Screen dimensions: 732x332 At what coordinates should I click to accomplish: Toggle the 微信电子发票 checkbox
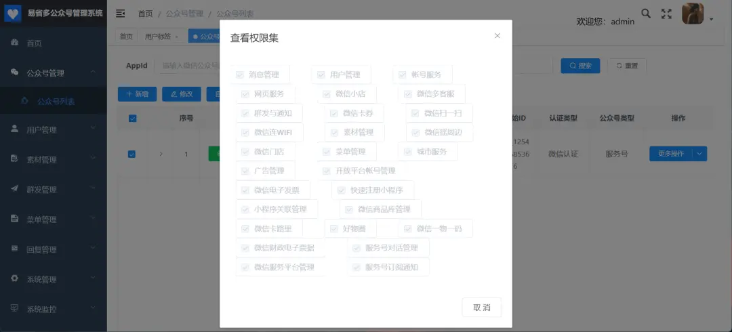pos(245,190)
